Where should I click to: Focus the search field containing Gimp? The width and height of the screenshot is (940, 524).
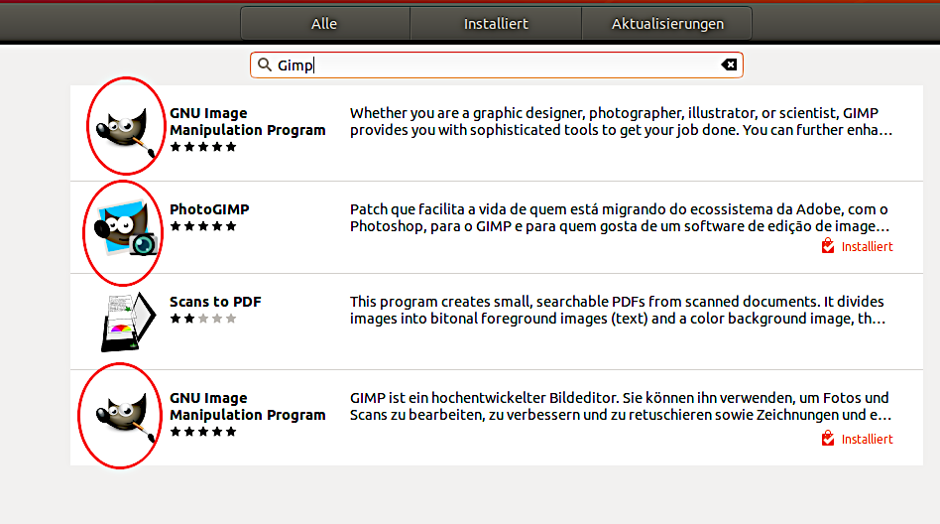tap(497, 65)
